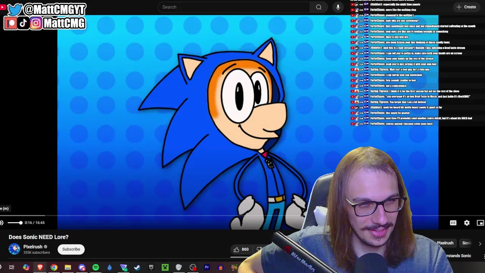Open the video title 'Does Sonic NEED Lore?'

pos(39,237)
